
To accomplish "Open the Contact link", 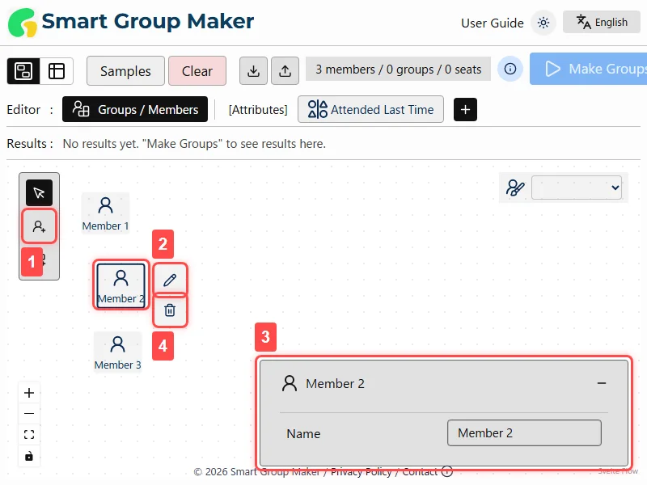I will [419, 471].
